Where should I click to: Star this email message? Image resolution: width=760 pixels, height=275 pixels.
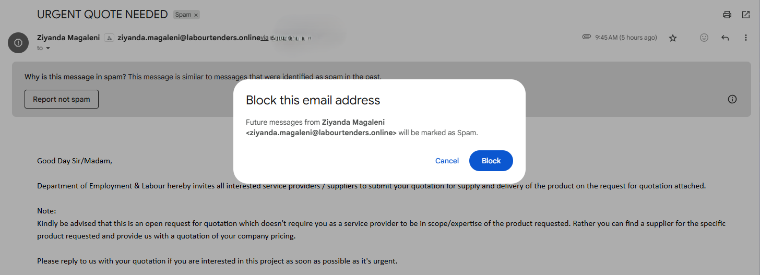pos(673,38)
